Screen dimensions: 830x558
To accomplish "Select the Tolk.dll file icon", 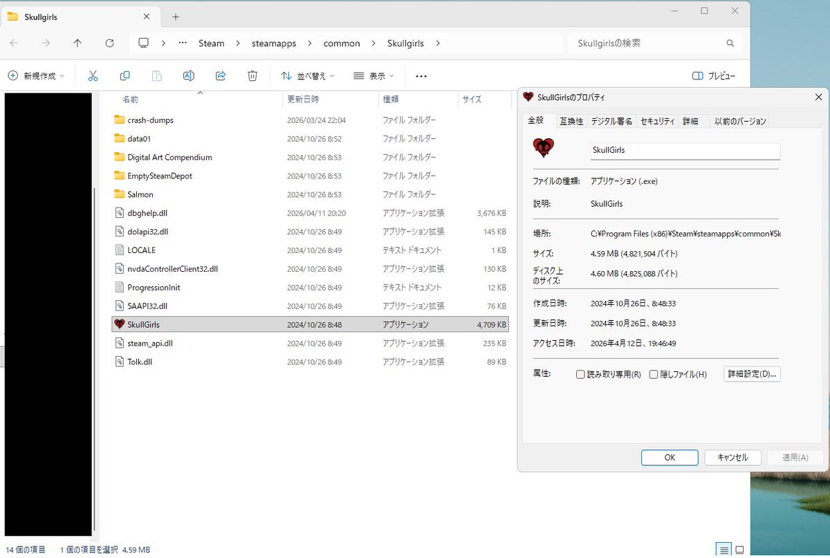I will pyautogui.click(x=119, y=362).
